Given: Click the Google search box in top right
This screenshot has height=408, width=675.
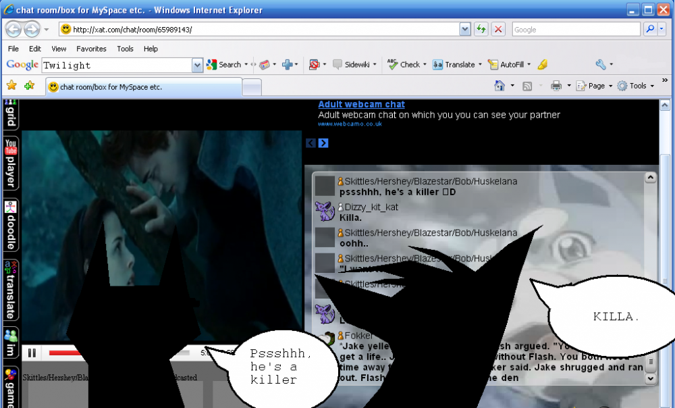Looking at the screenshot, I should click(576, 29).
